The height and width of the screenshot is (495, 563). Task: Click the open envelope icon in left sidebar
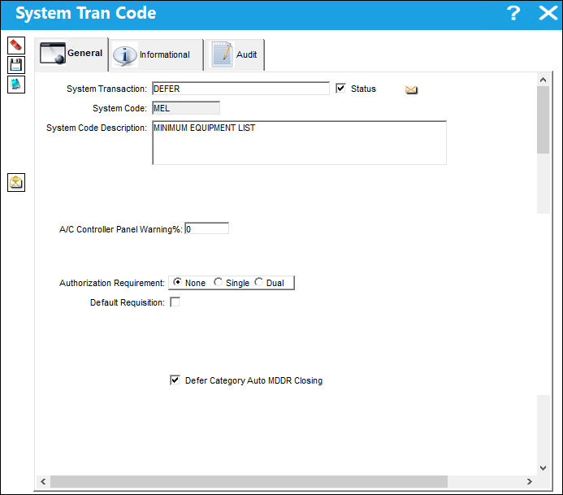pos(16,183)
